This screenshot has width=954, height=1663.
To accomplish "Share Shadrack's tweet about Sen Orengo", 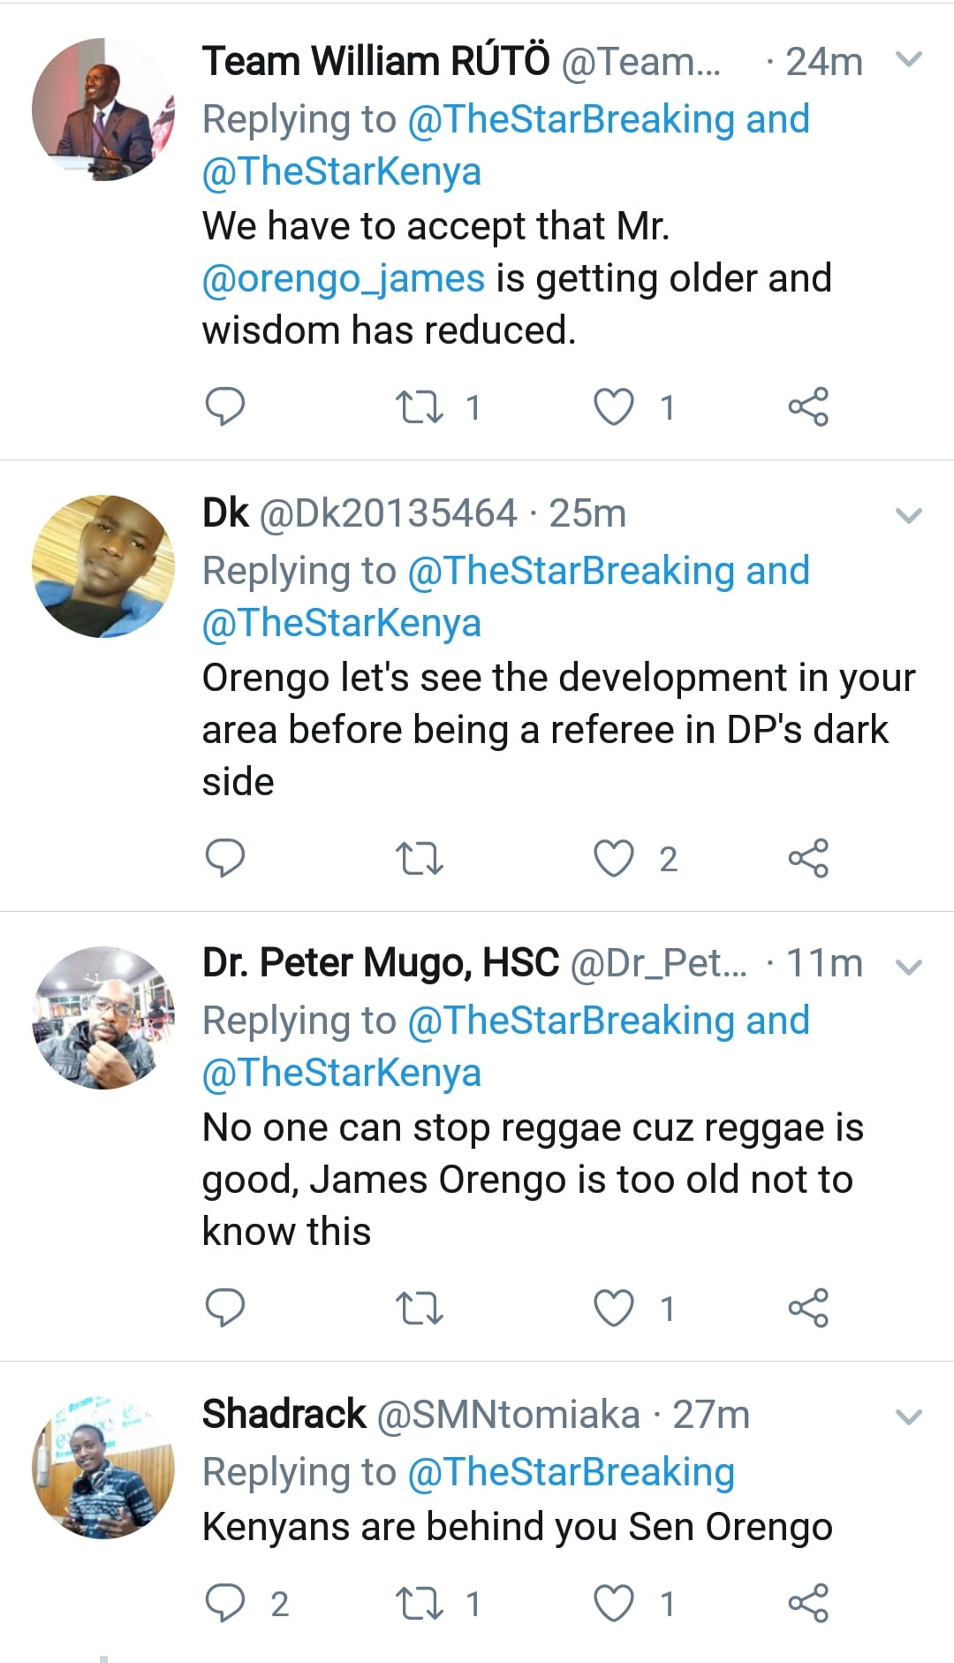I will click(x=808, y=1604).
